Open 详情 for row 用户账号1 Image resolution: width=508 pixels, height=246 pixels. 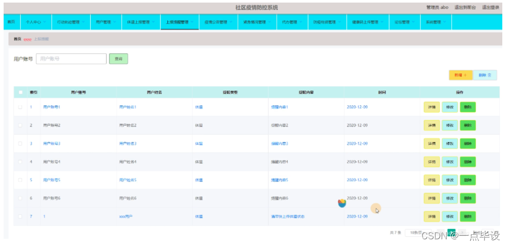pos(431,107)
